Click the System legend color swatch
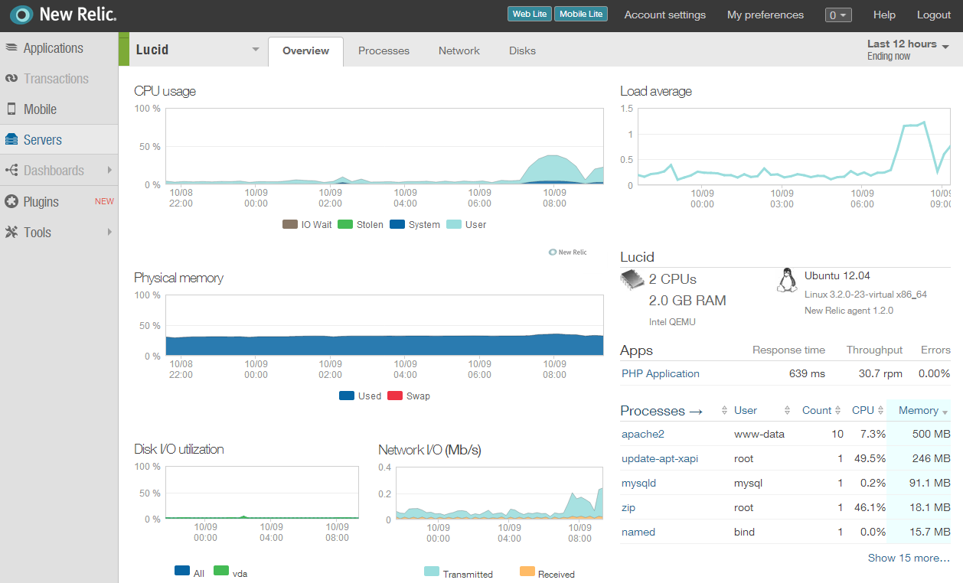The width and height of the screenshot is (963, 583). point(397,225)
